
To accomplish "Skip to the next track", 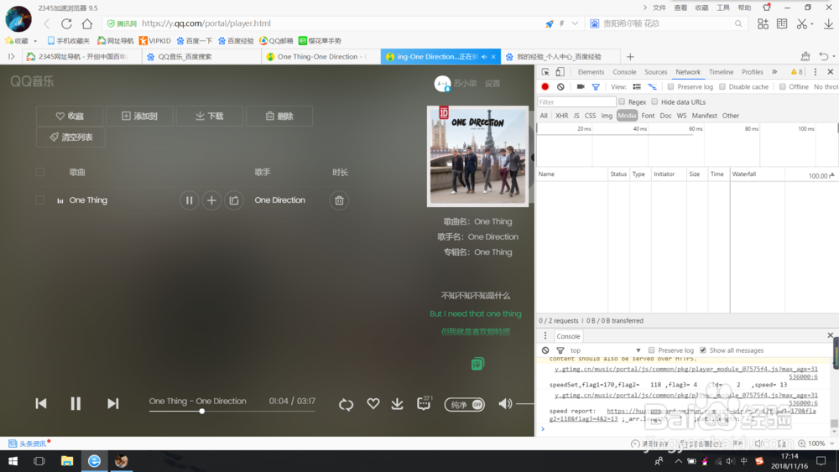I will (x=112, y=403).
